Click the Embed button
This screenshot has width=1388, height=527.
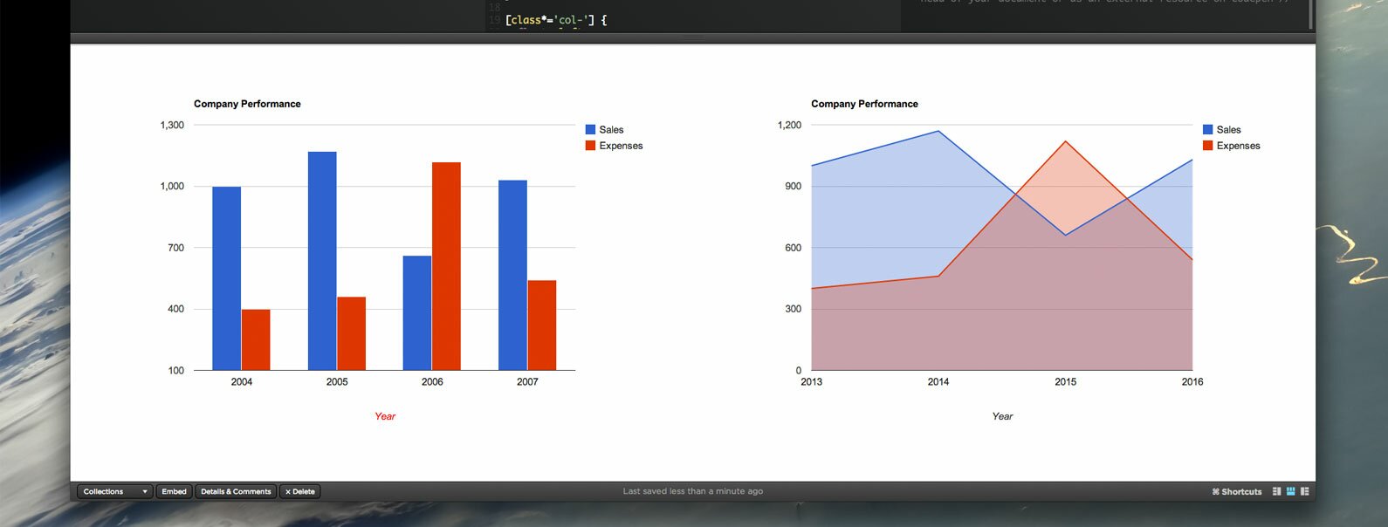(x=174, y=491)
